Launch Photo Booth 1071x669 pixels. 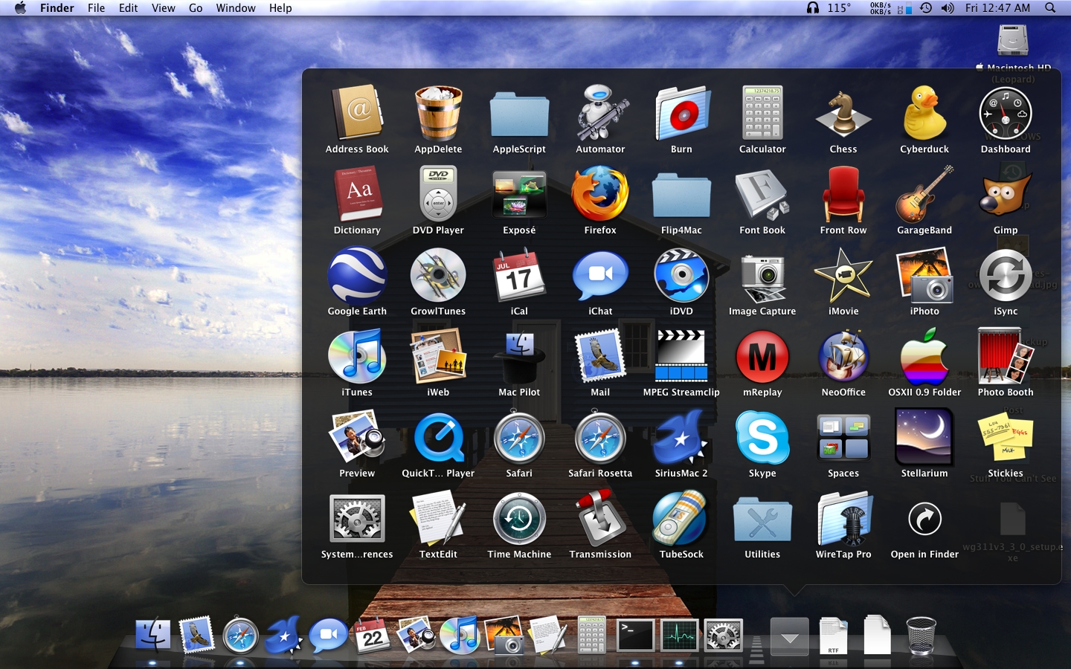1006,357
